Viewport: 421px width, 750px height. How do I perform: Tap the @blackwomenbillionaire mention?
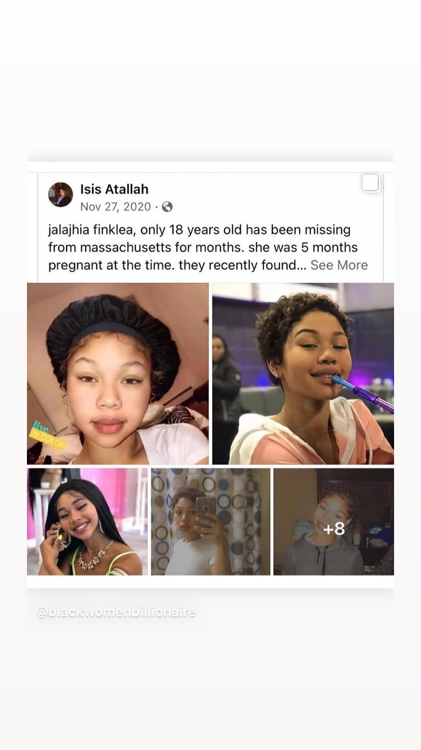click(116, 612)
